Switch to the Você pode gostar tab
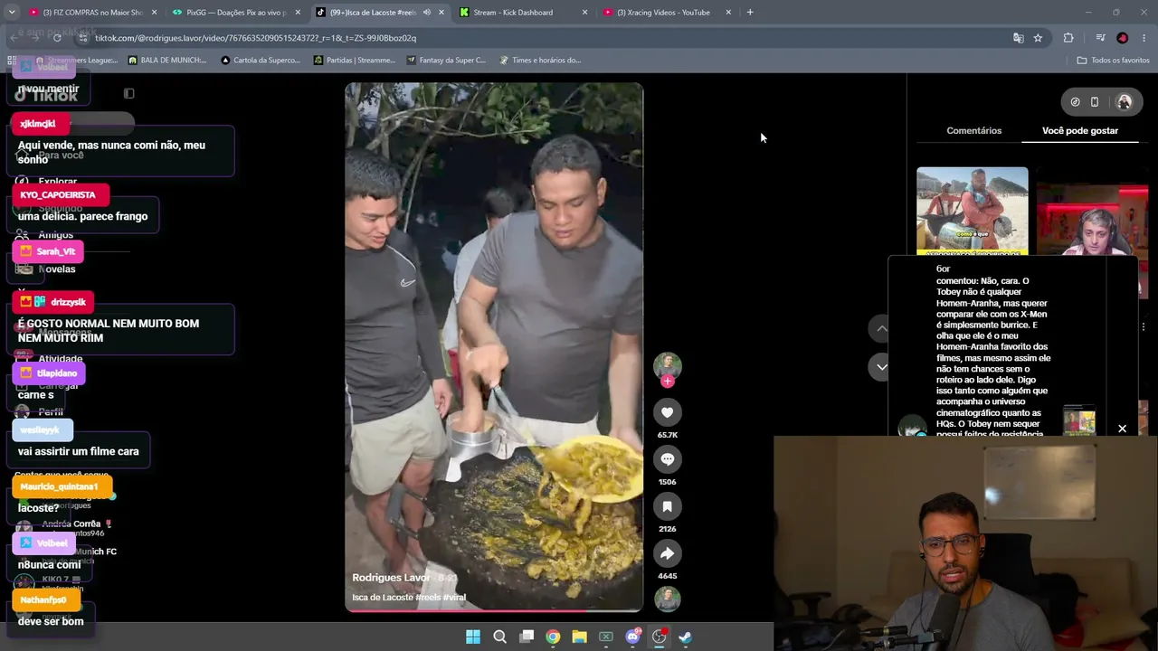1158x651 pixels. click(1080, 131)
